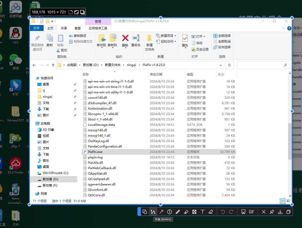The width and height of the screenshot is (302, 228).
Task: Switch to details view toggle in the status bar
Action: (283, 201)
